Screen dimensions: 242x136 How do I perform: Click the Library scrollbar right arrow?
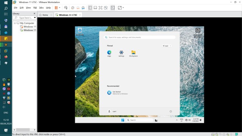pyautogui.click(x=34, y=130)
